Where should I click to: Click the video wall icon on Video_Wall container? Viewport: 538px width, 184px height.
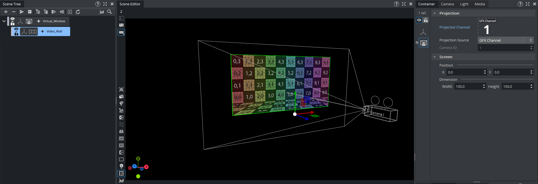coord(33,32)
